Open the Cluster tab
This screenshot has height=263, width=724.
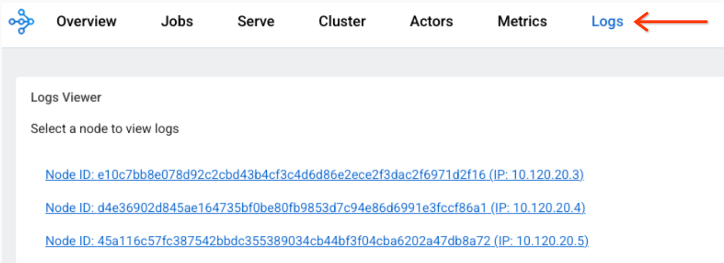point(342,22)
